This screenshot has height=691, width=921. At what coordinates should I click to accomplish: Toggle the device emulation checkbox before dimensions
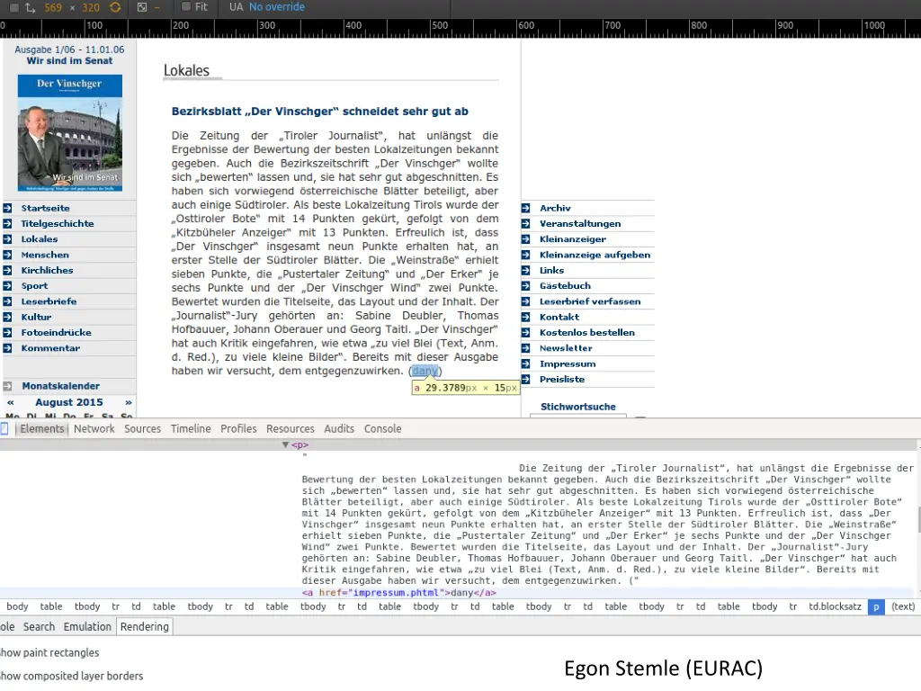click(x=14, y=7)
